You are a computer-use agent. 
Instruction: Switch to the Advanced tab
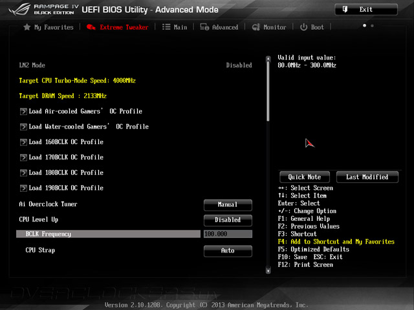coord(225,27)
